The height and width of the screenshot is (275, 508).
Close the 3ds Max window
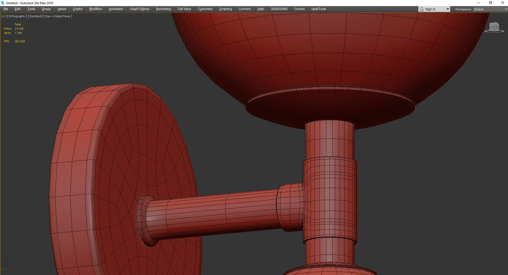(x=502, y=3)
